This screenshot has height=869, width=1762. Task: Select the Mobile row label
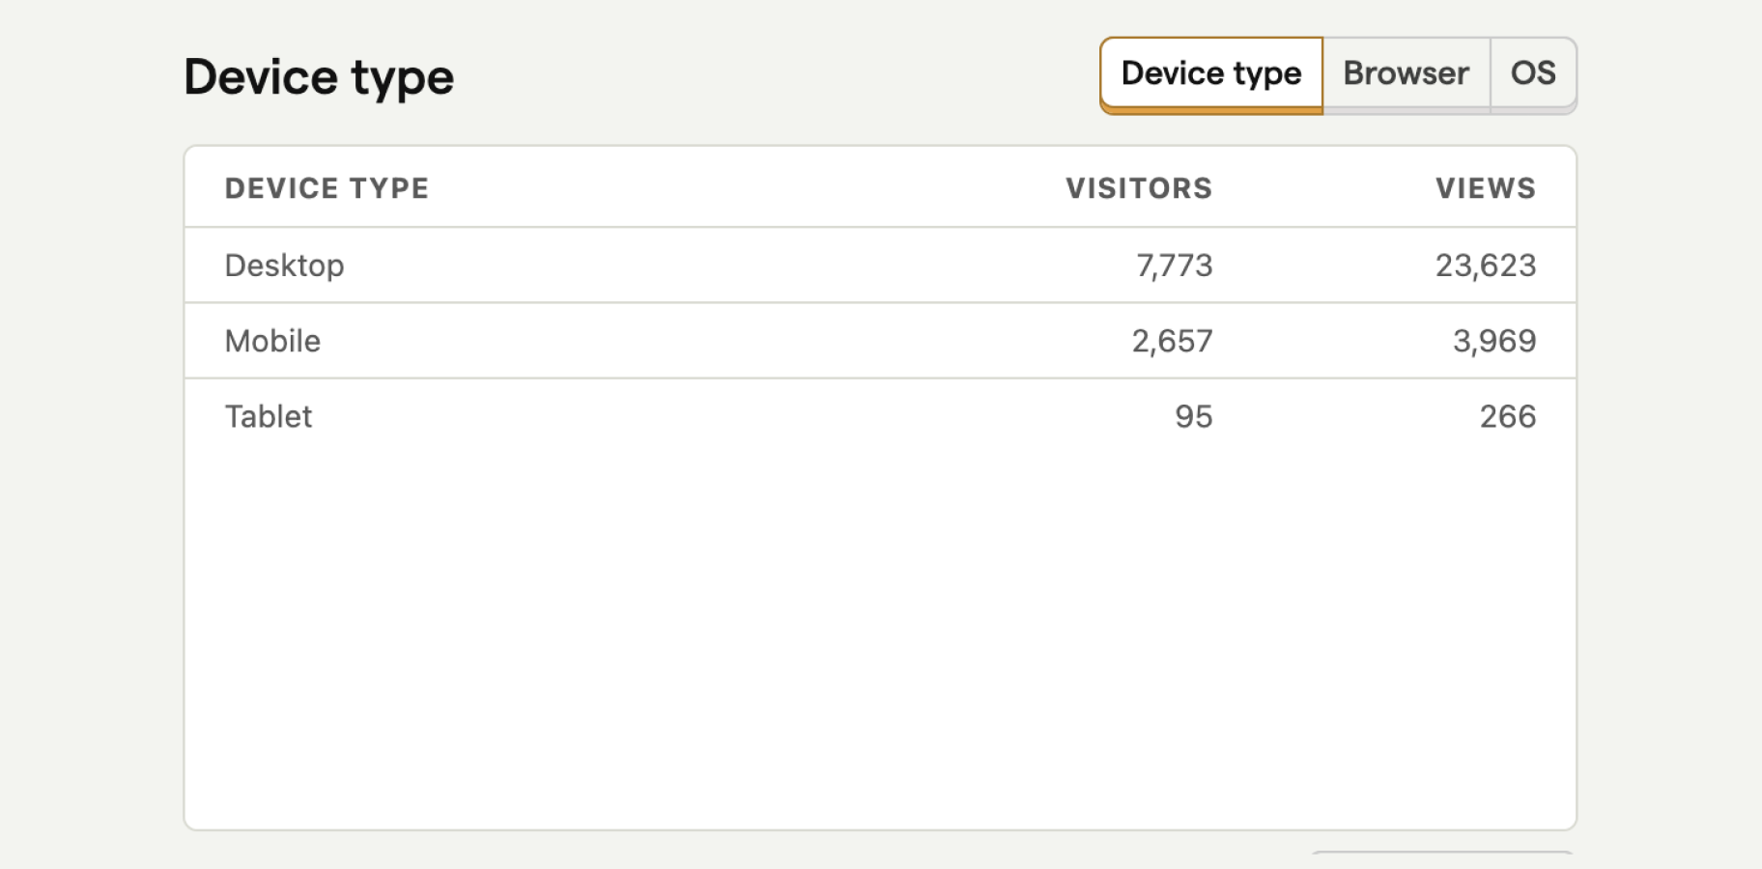[x=272, y=341]
